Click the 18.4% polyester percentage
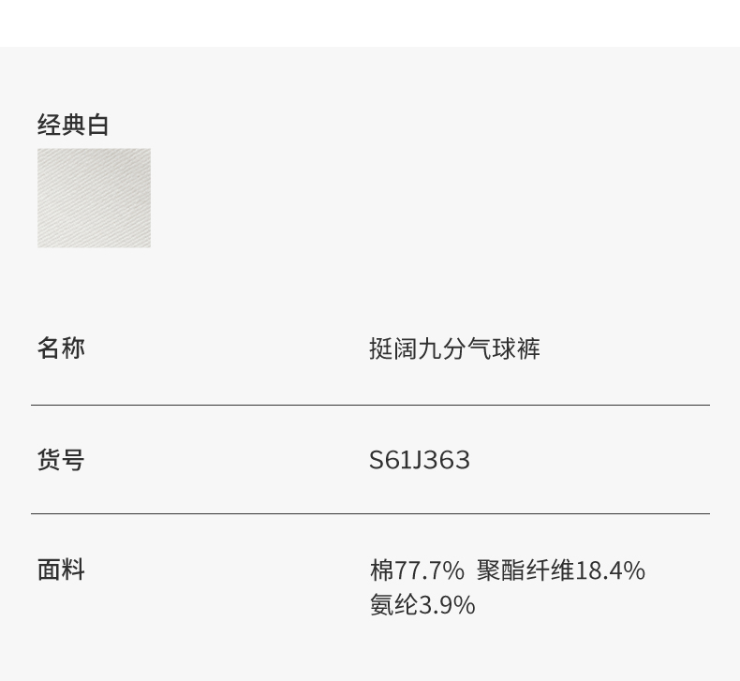The height and width of the screenshot is (681, 740). pyautogui.click(x=610, y=570)
